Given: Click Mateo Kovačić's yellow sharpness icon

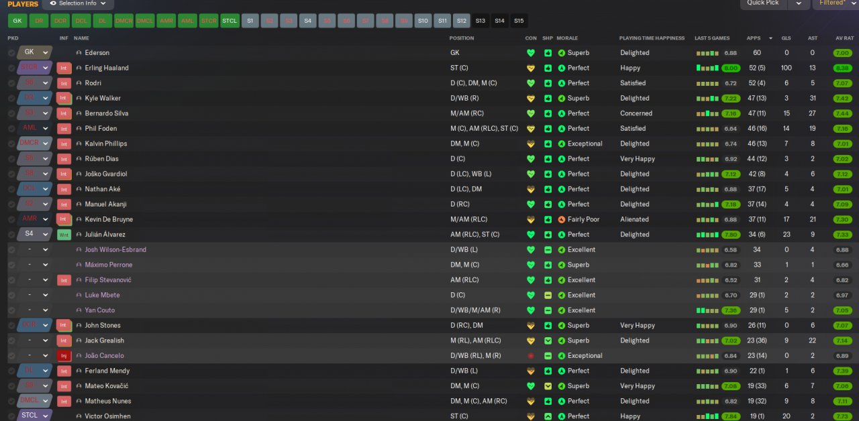Looking at the screenshot, I should click(x=548, y=386).
